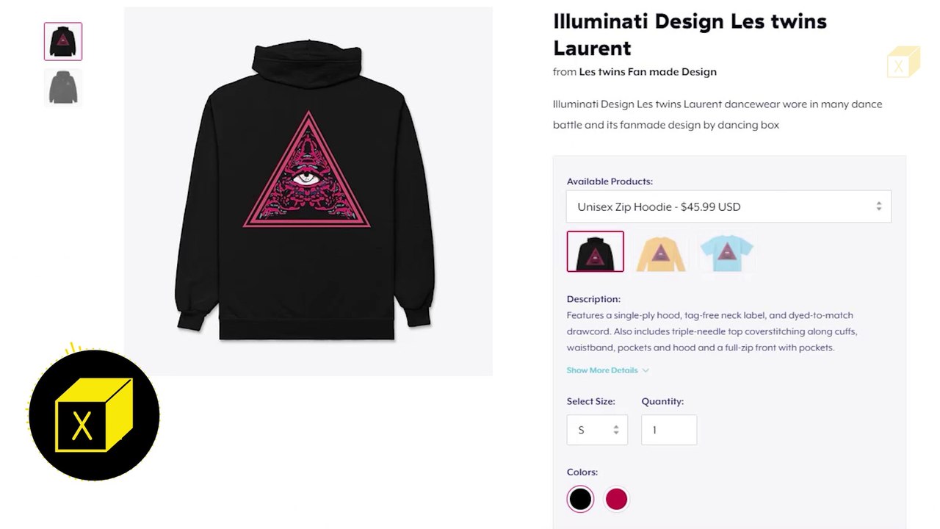Click the Available Products dropdown arrows
Viewport: 940px width, 529px height.
878,206
